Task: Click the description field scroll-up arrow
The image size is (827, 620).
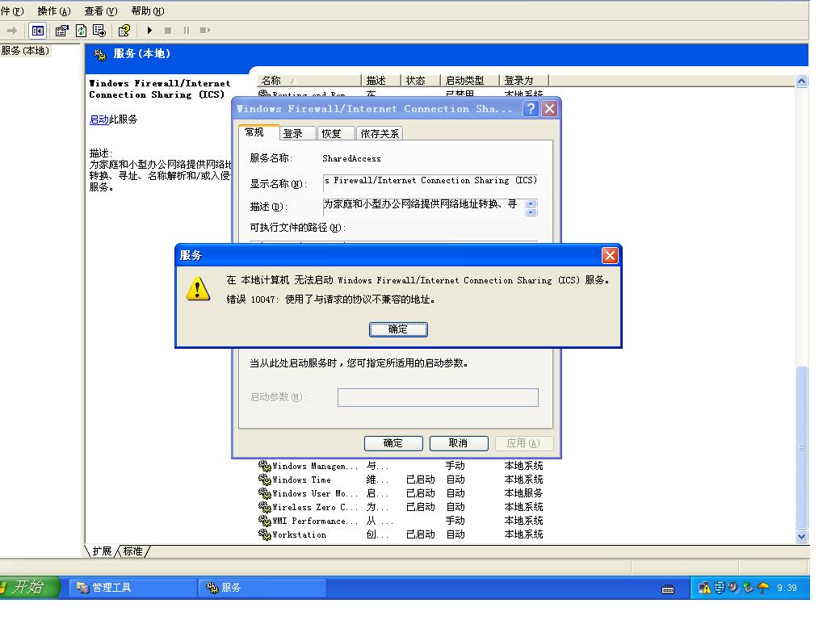Action: (531, 203)
